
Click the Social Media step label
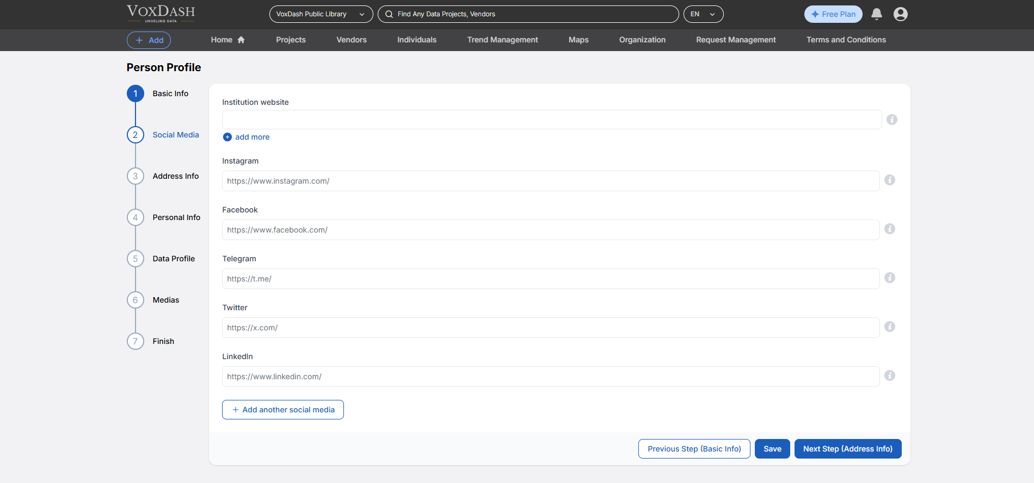176,135
